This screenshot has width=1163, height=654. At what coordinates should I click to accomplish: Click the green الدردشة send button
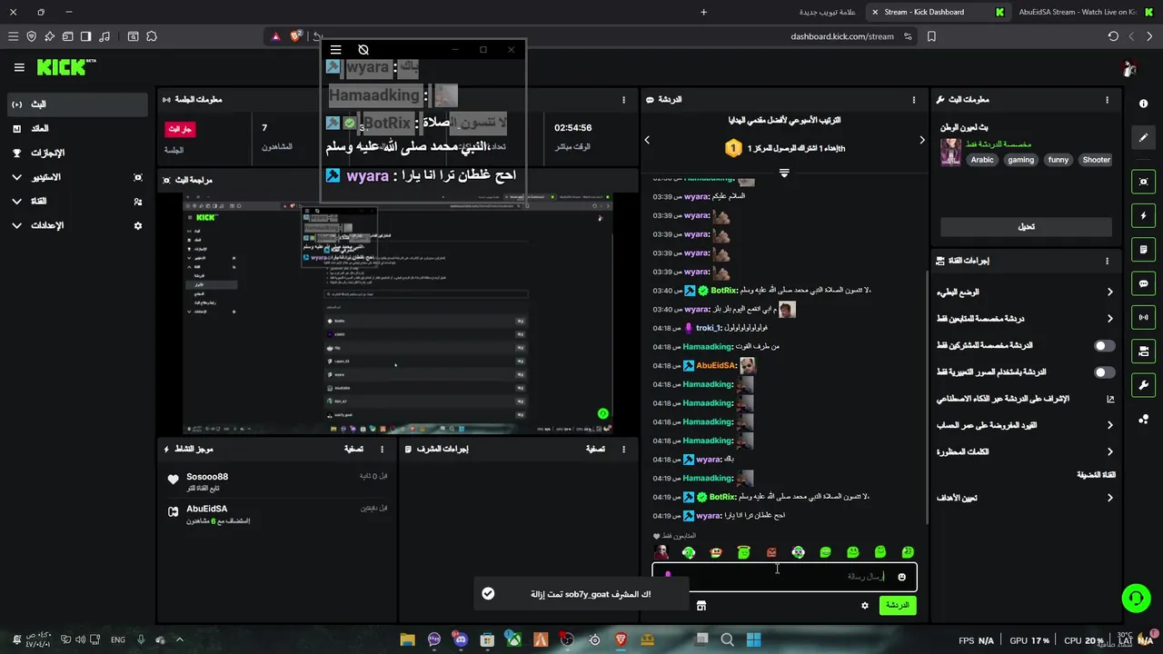coord(898,605)
